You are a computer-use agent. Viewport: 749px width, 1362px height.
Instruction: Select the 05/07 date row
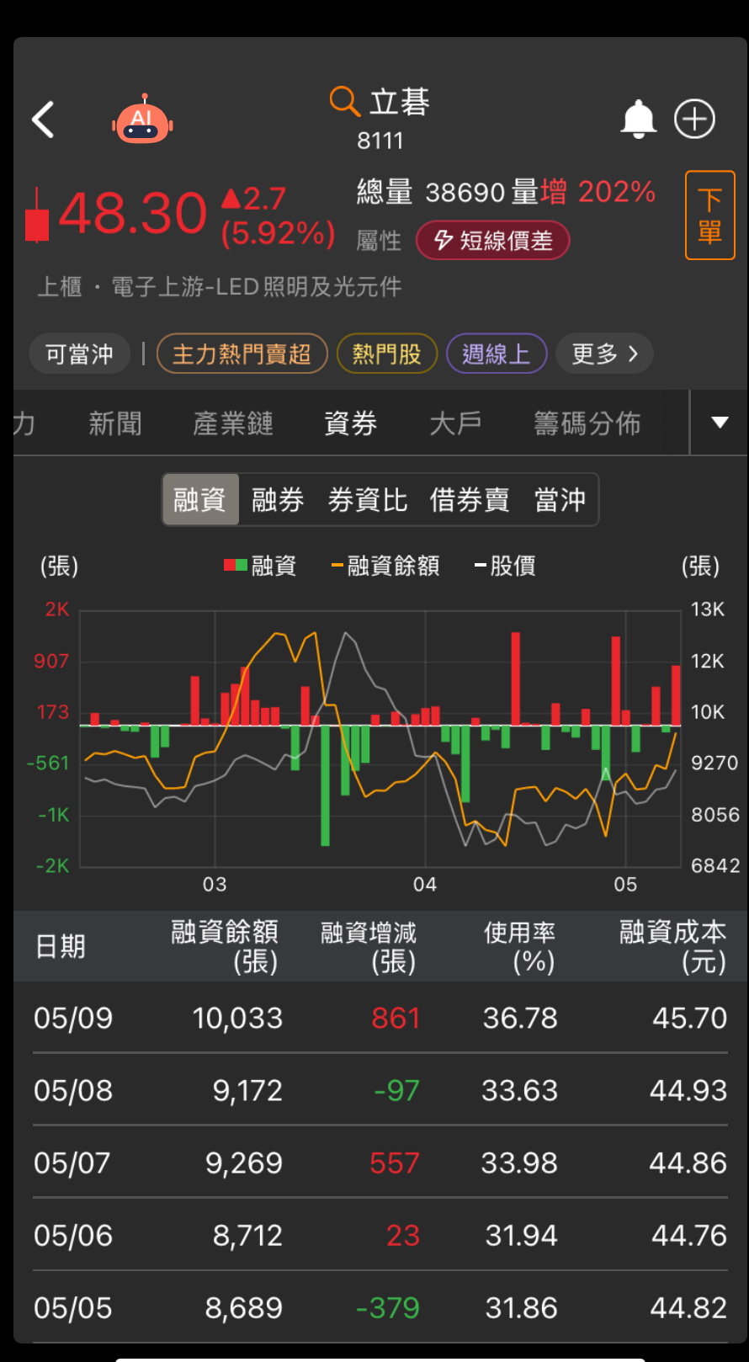pos(380,1162)
